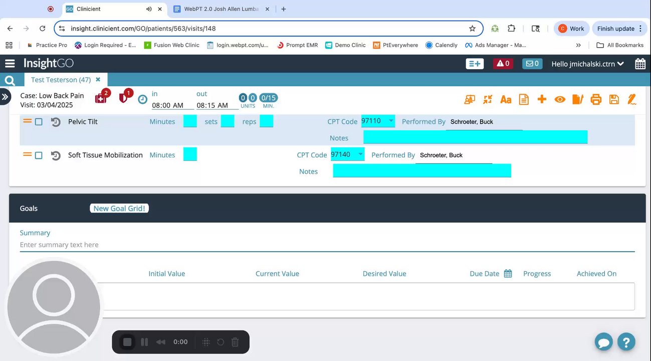Click Pelvic Tilt Performed By Schroeter, Buck
The width and height of the screenshot is (651, 361).
pos(484,122)
